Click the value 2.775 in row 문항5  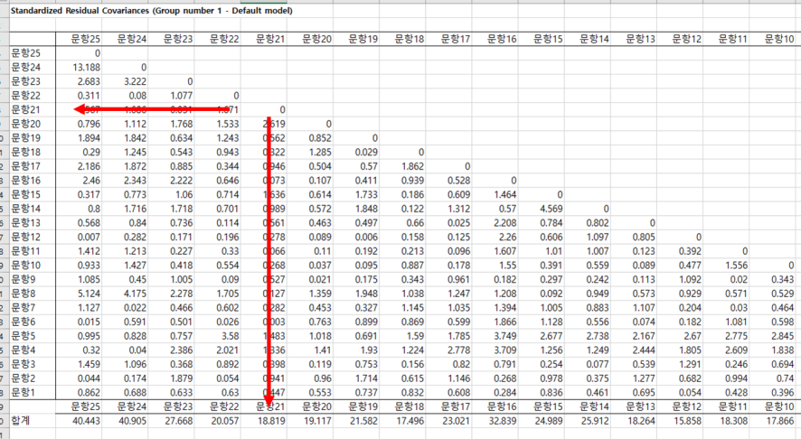(x=736, y=336)
